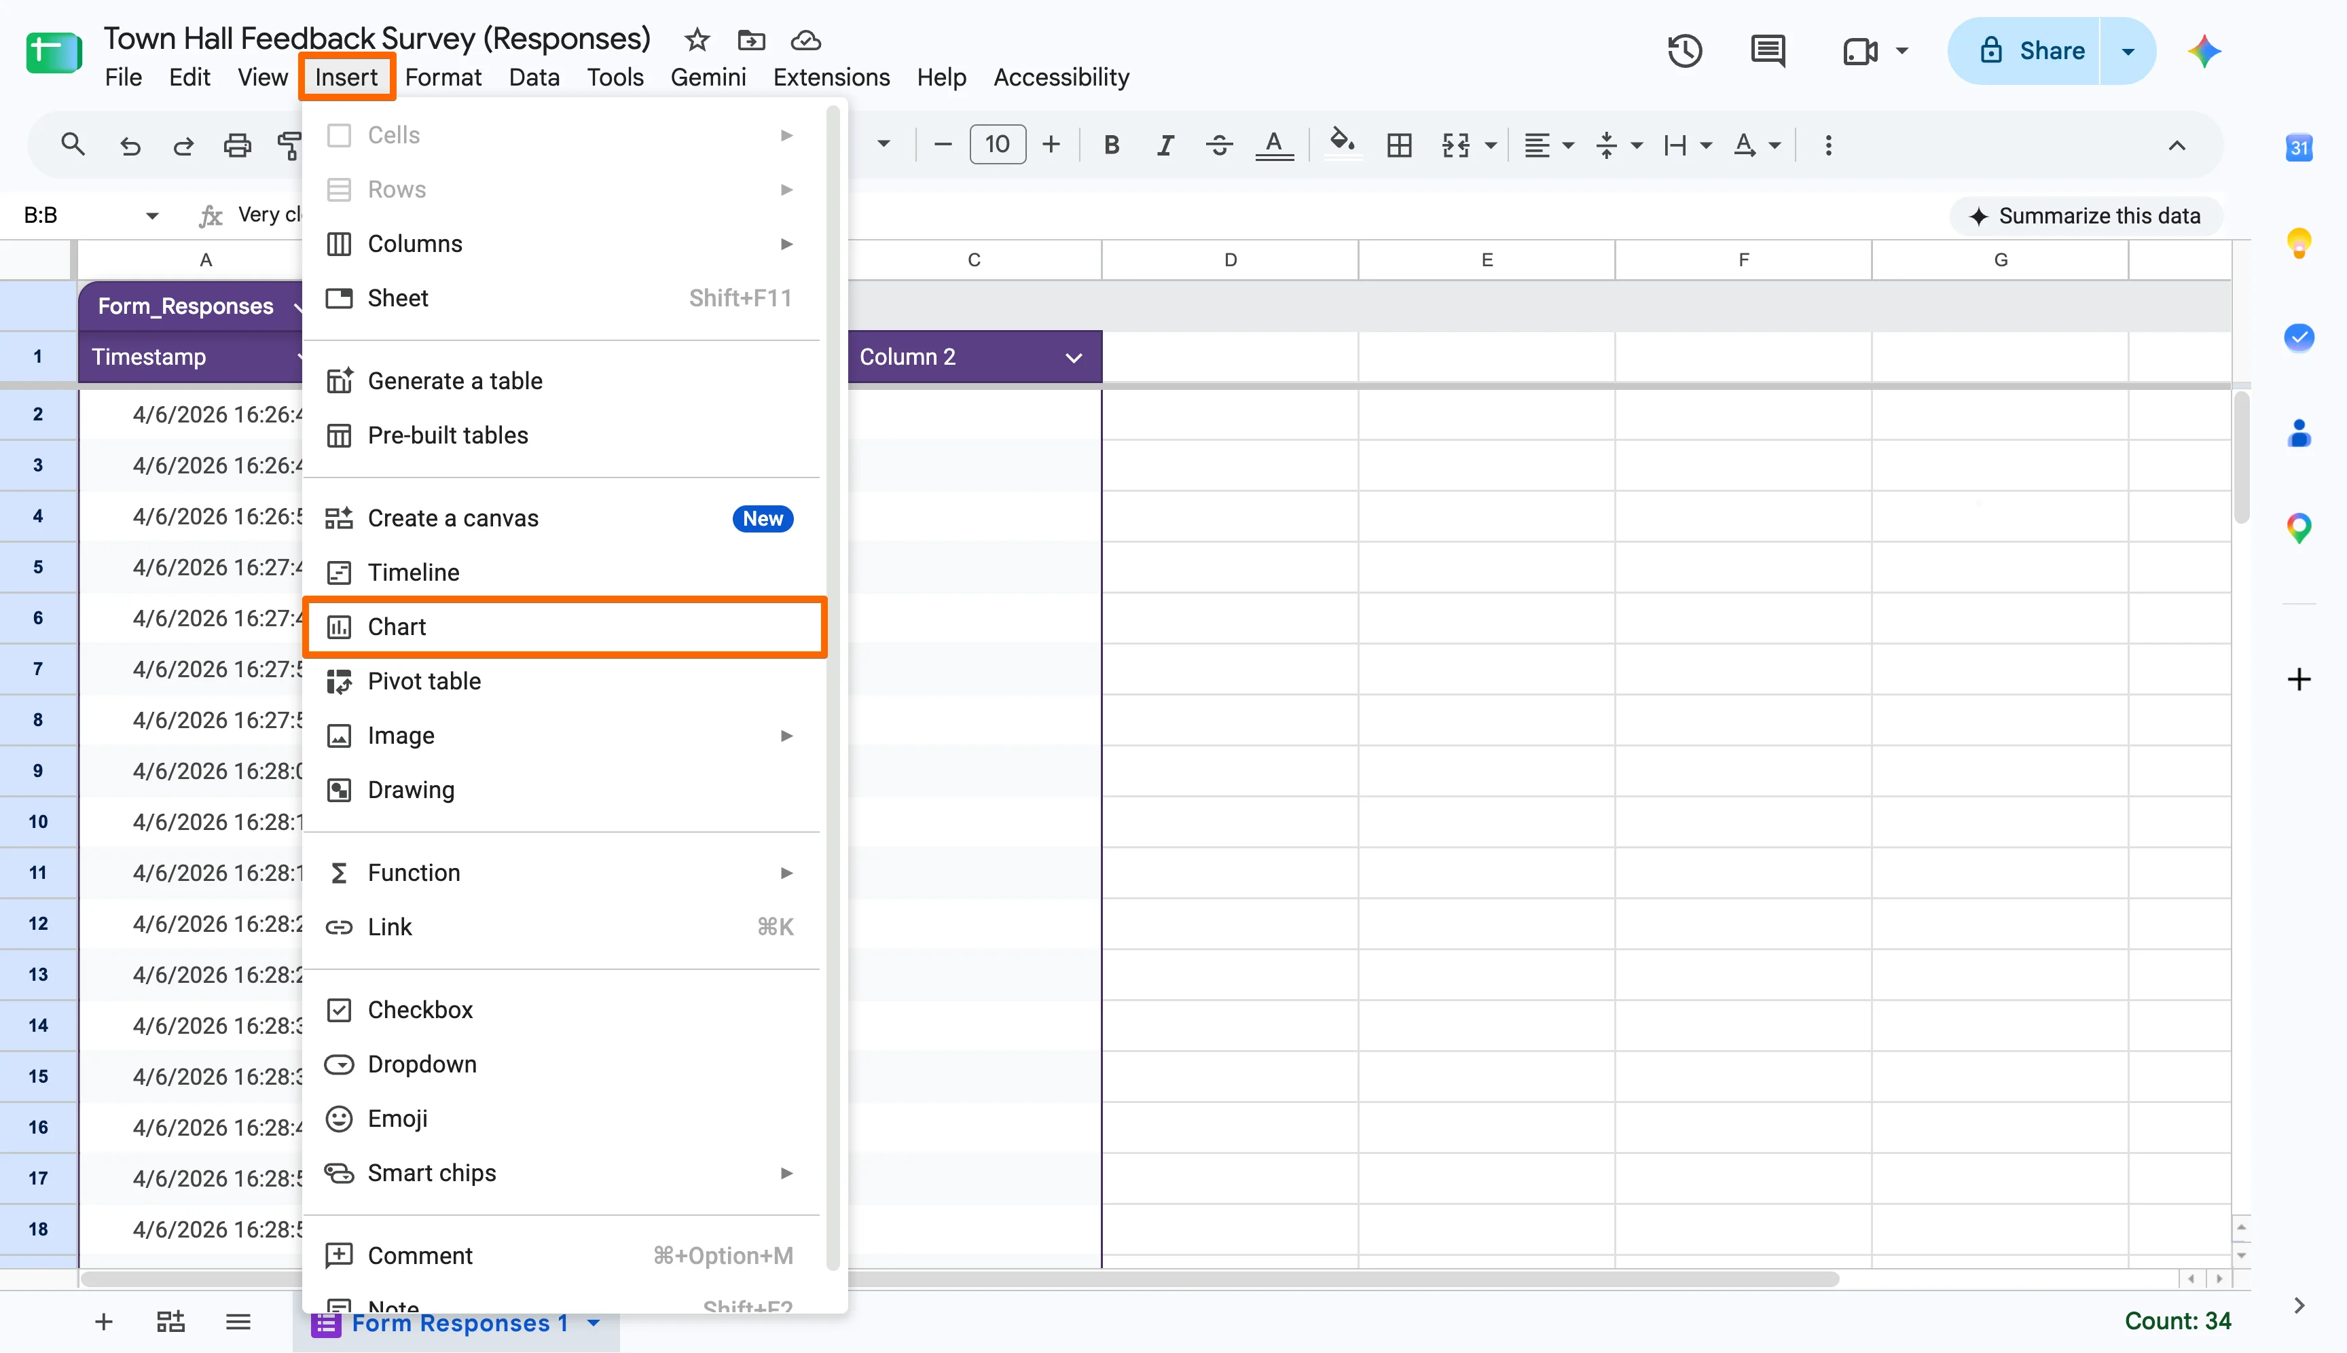Viewport: 2347px width, 1353px height.
Task: Open Google Maps side panel icon
Action: click(2299, 528)
